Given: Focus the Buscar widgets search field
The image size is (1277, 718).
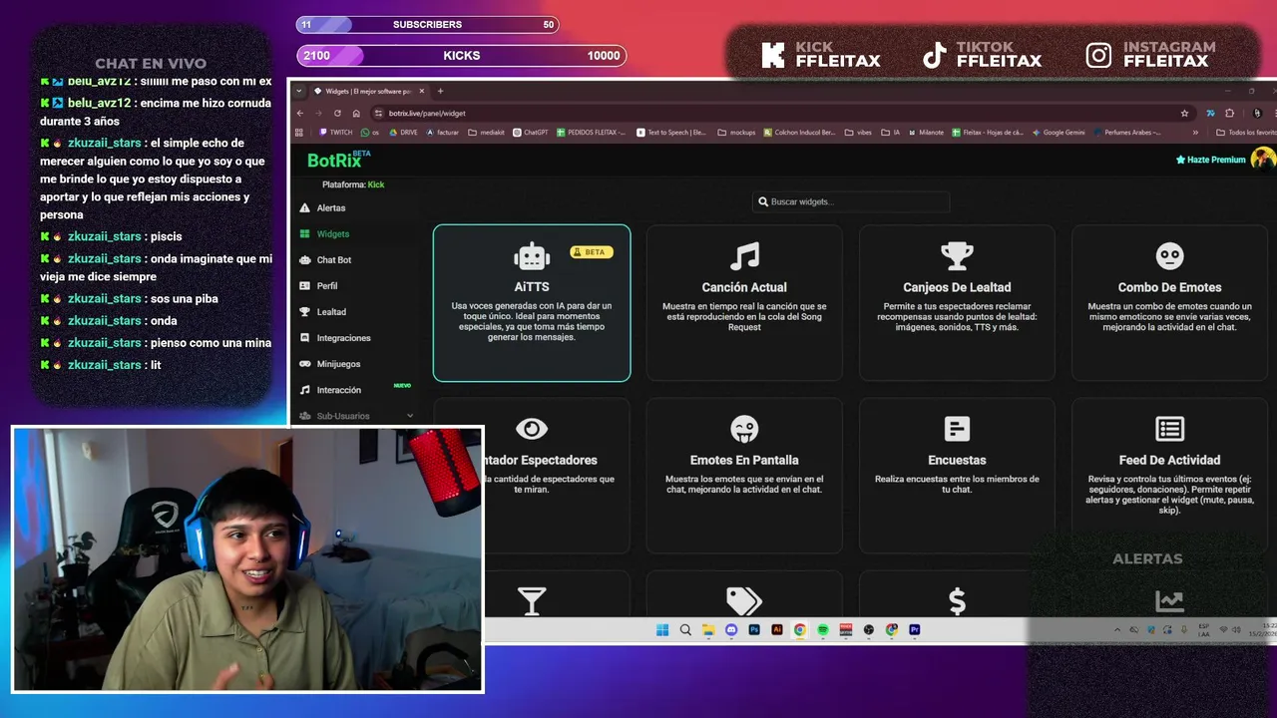Looking at the screenshot, I should coord(851,201).
